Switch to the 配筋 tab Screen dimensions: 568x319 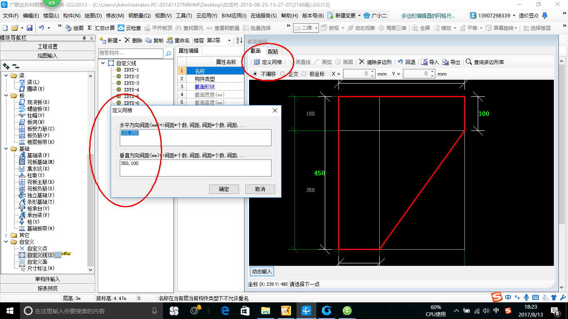(x=273, y=51)
